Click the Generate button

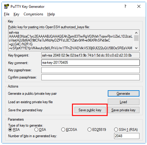[x=123, y=94]
